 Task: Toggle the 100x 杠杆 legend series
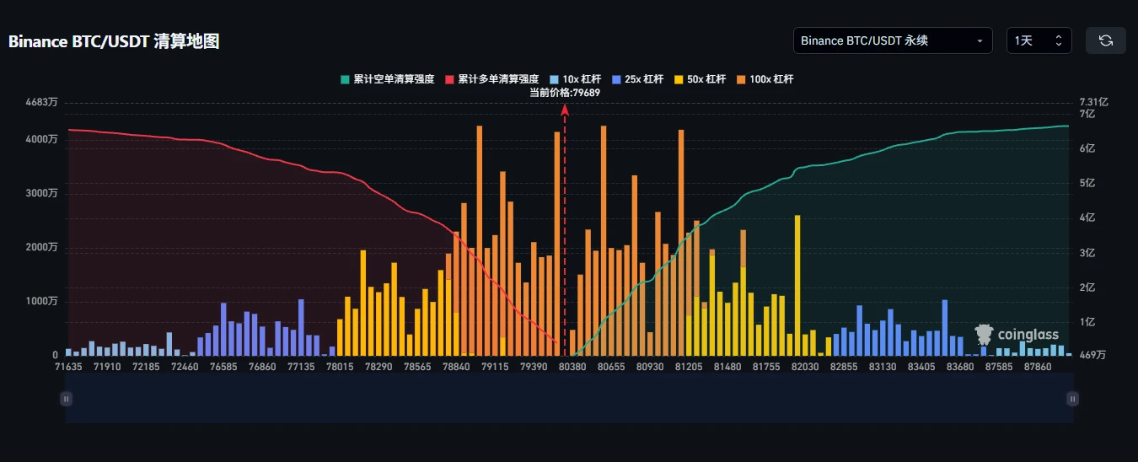765,79
